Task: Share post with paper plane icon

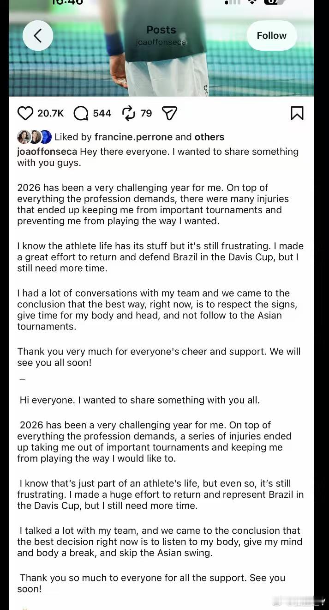Action: click(169, 113)
